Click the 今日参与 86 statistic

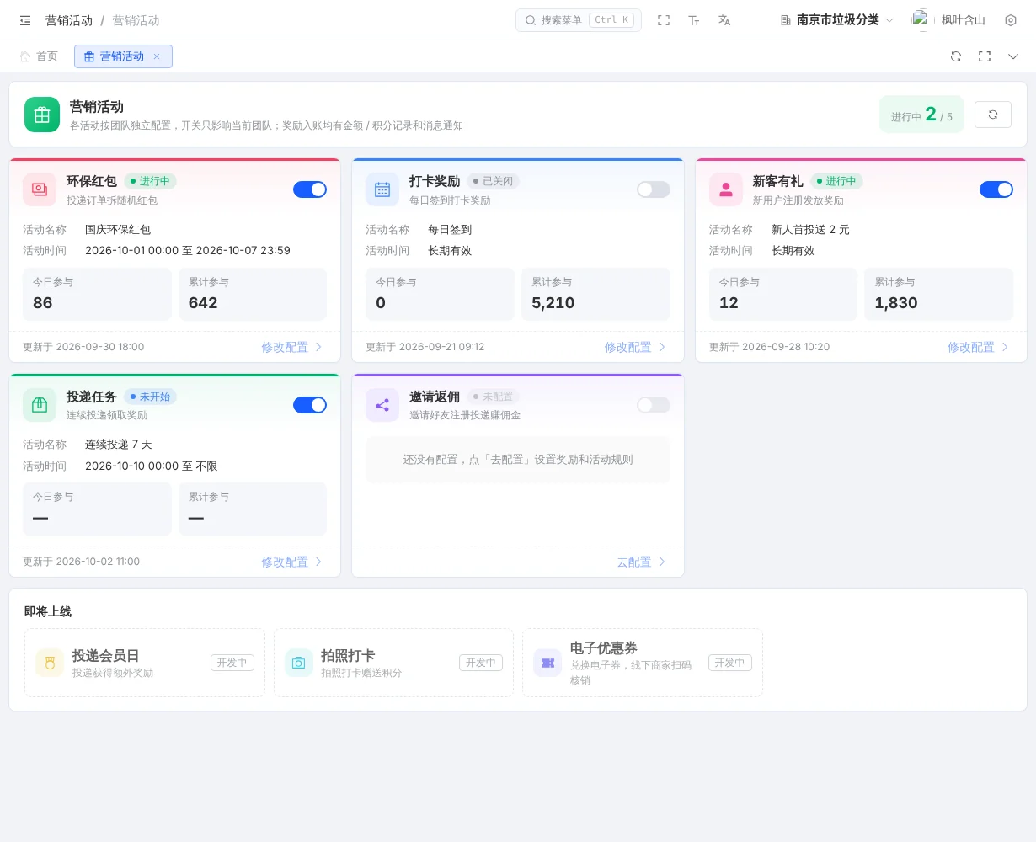tap(97, 294)
